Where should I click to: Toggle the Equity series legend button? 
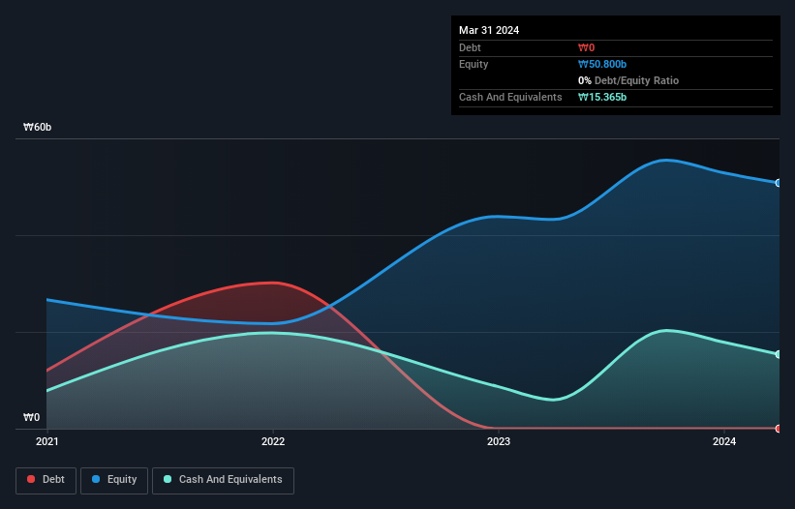click(x=114, y=480)
